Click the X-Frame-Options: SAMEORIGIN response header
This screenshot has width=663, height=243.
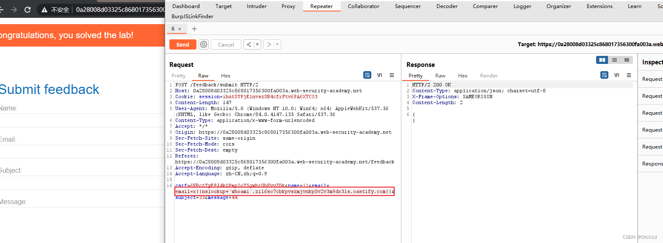tap(452, 97)
